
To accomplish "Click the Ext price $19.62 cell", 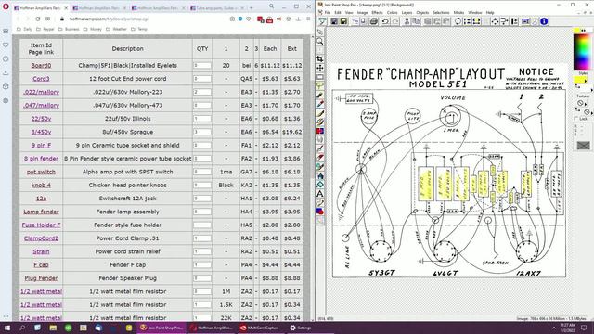I will (x=292, y=132).
